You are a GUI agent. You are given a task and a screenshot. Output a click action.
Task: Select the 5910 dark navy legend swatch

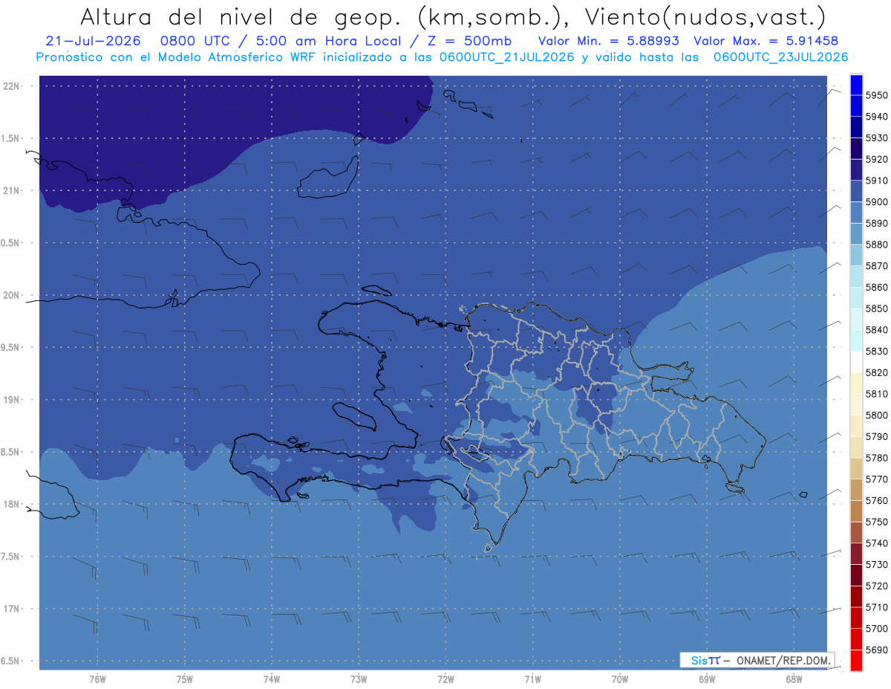[x=856, y=170]
